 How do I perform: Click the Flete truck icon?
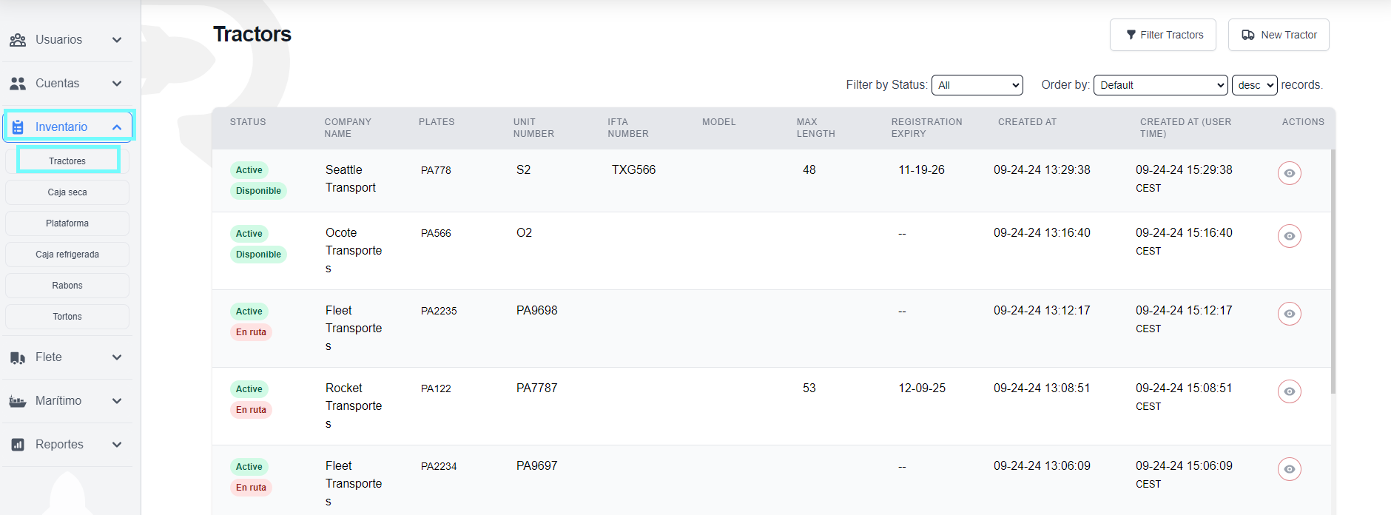pos(18,357)
